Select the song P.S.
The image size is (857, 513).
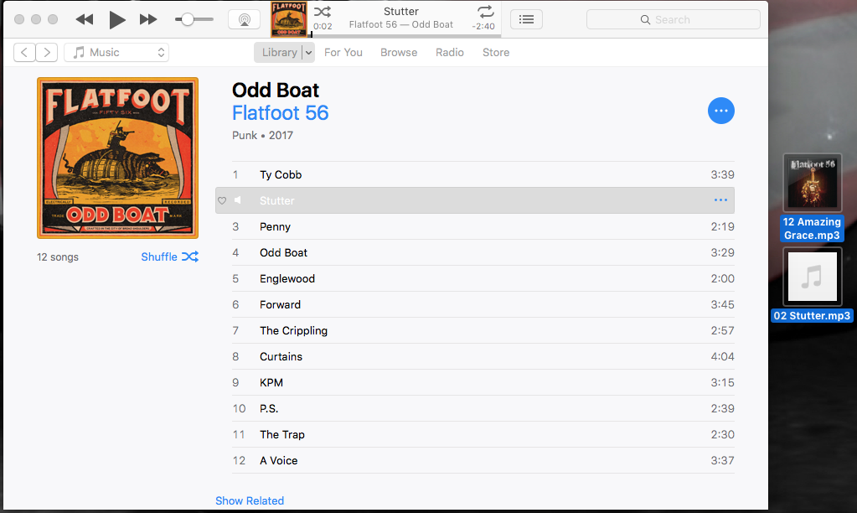[x=483, y=408]
